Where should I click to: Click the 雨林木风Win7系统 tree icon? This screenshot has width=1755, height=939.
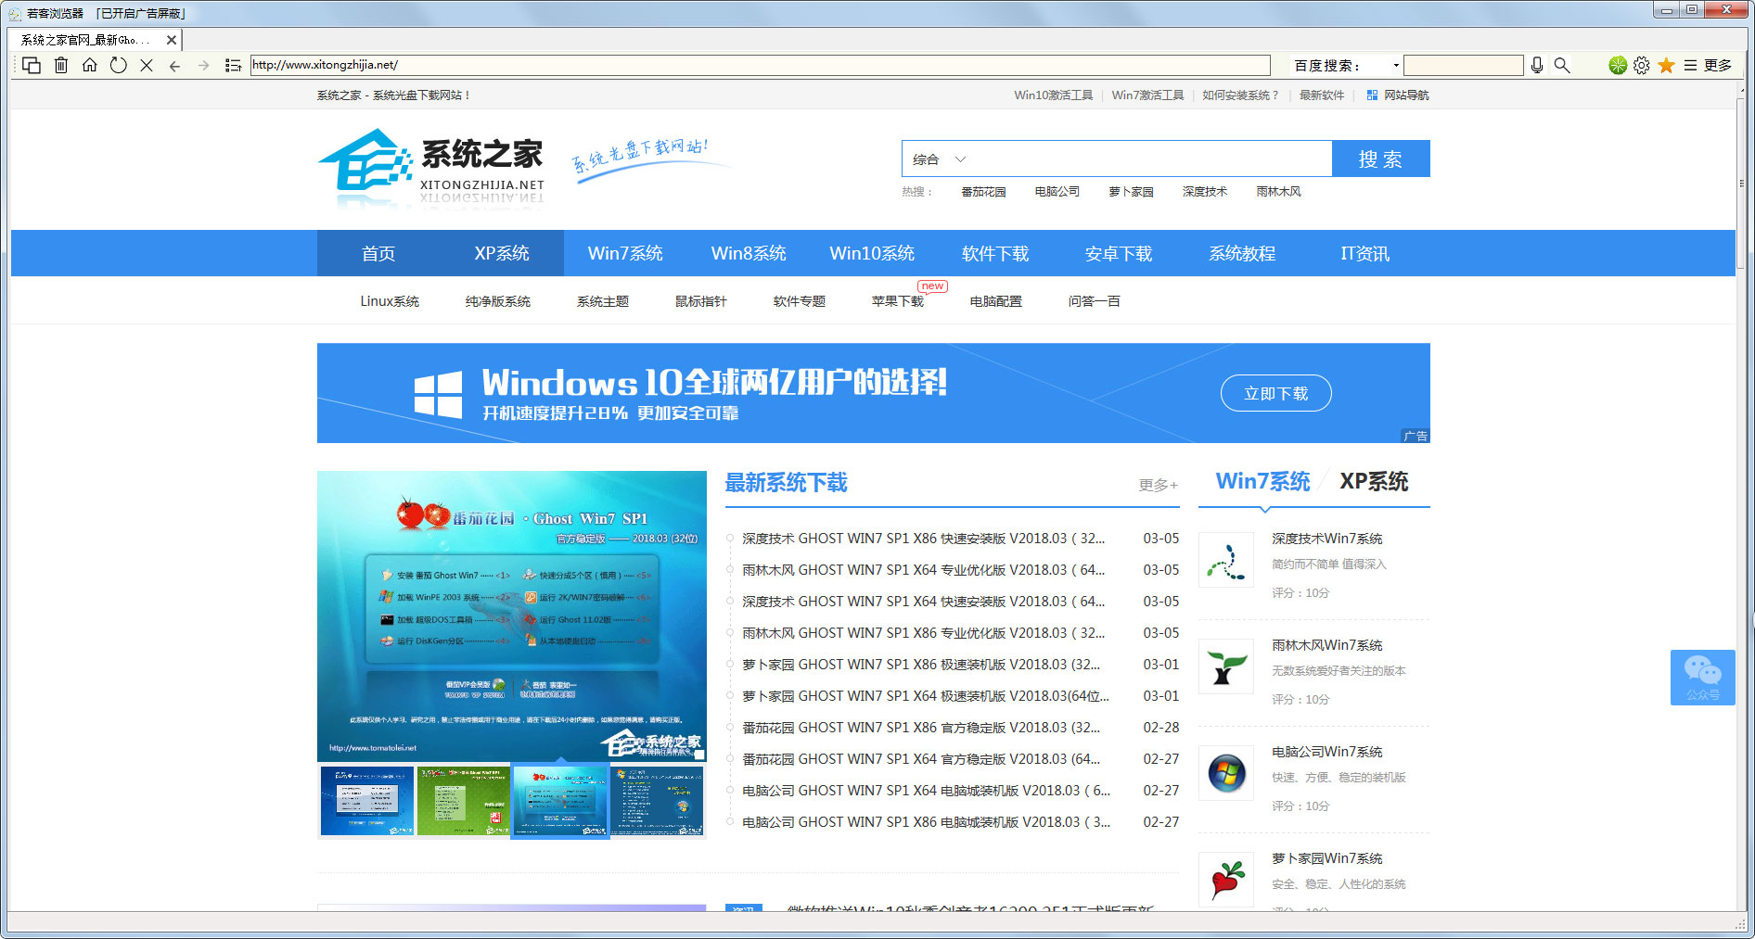(1226, 666)
